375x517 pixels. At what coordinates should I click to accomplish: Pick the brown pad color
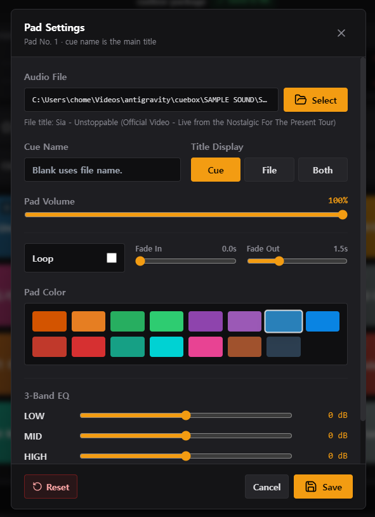coord(244,347)
